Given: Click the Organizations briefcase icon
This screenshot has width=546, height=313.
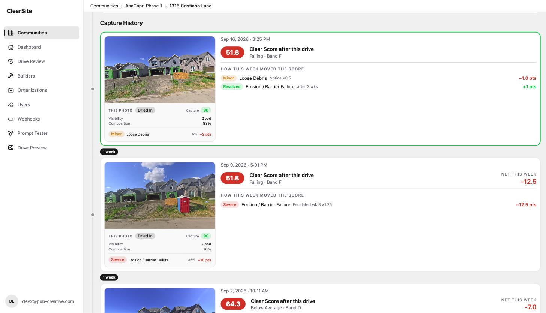Looking at the screenshot, I should tap(11, 90).
